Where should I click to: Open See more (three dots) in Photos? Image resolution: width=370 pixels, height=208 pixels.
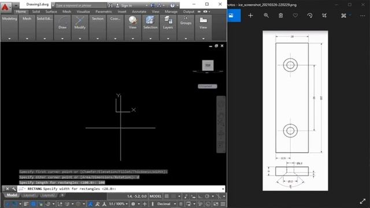pos(362,16)
